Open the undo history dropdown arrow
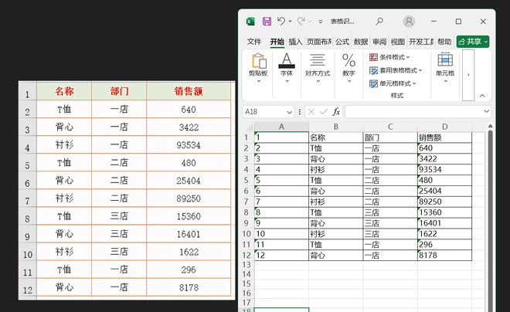The width and height of the screenshot is (510, 312). pos(290,22)
